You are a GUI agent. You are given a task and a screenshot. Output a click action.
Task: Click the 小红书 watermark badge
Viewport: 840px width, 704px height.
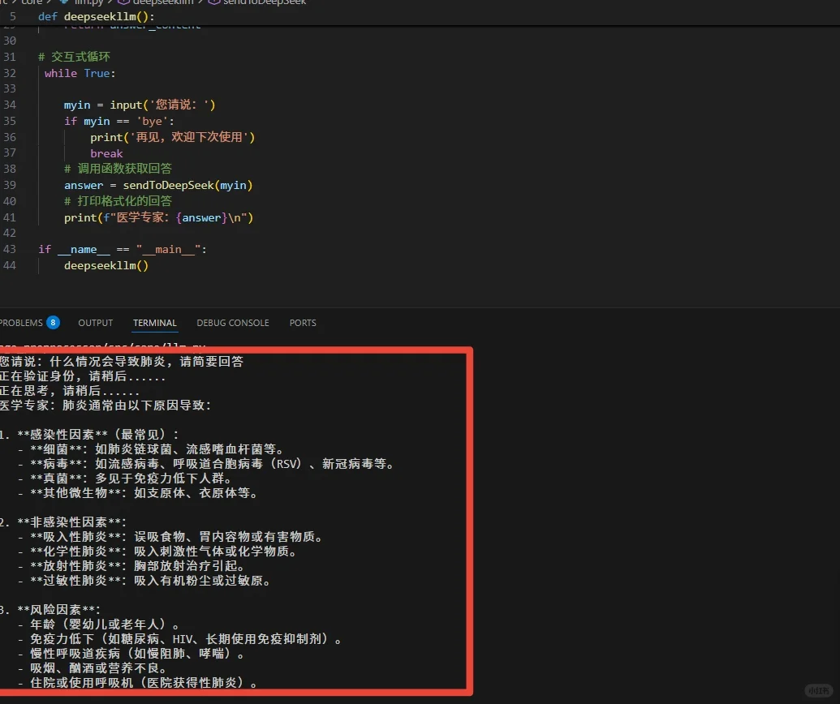point(819,689)
